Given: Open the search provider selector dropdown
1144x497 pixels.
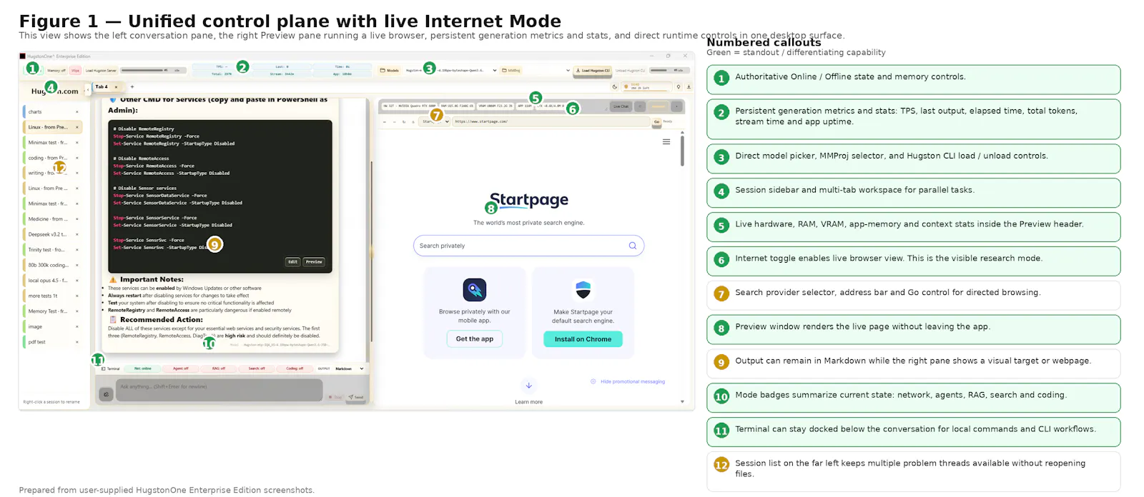Looking at the screenshot, I should coord(435,121).
